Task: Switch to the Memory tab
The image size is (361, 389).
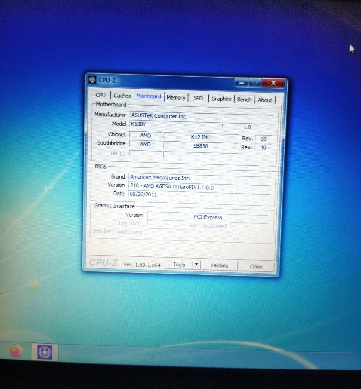Action: pyautogui.click(x=176, y=97)
